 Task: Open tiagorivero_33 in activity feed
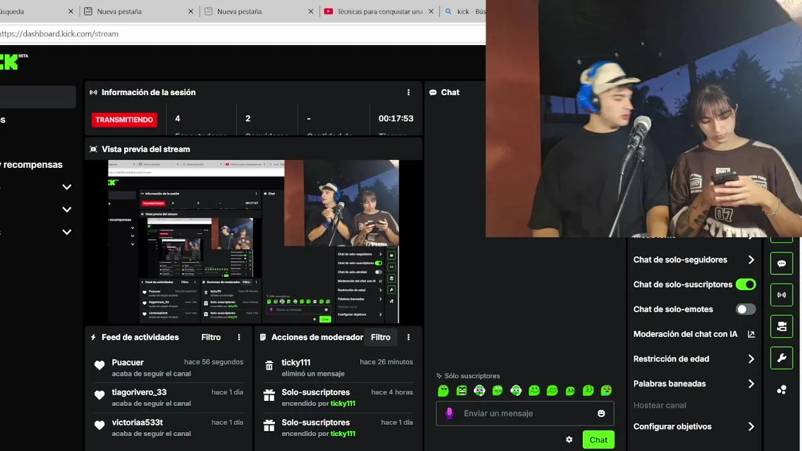point(139,392)
